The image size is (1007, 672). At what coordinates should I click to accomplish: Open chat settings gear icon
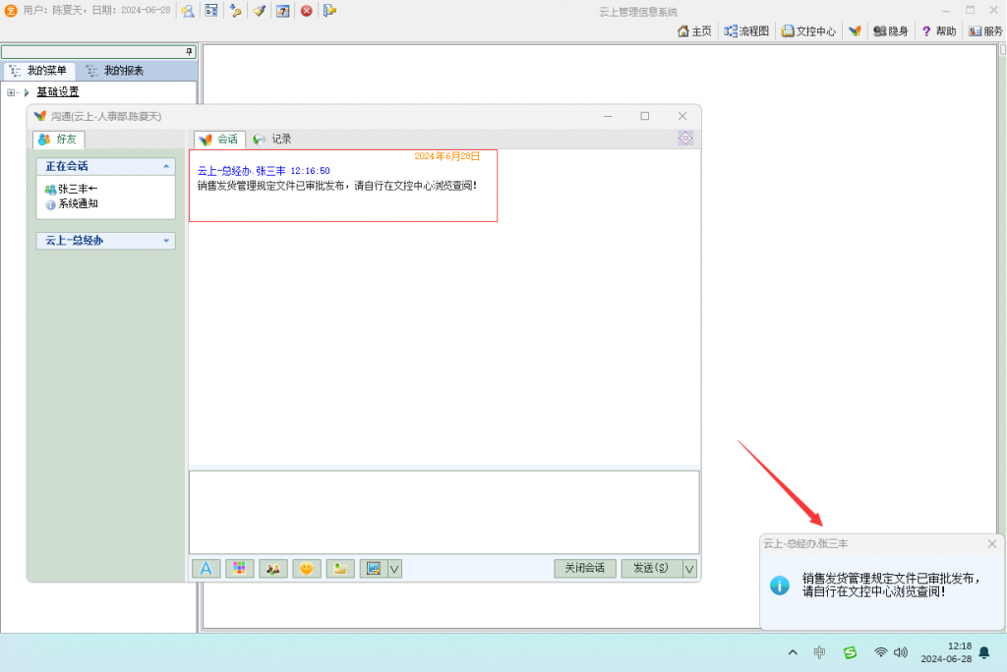coord(685,139)
